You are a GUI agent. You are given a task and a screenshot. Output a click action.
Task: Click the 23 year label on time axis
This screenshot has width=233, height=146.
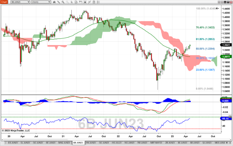coord(172,136)
